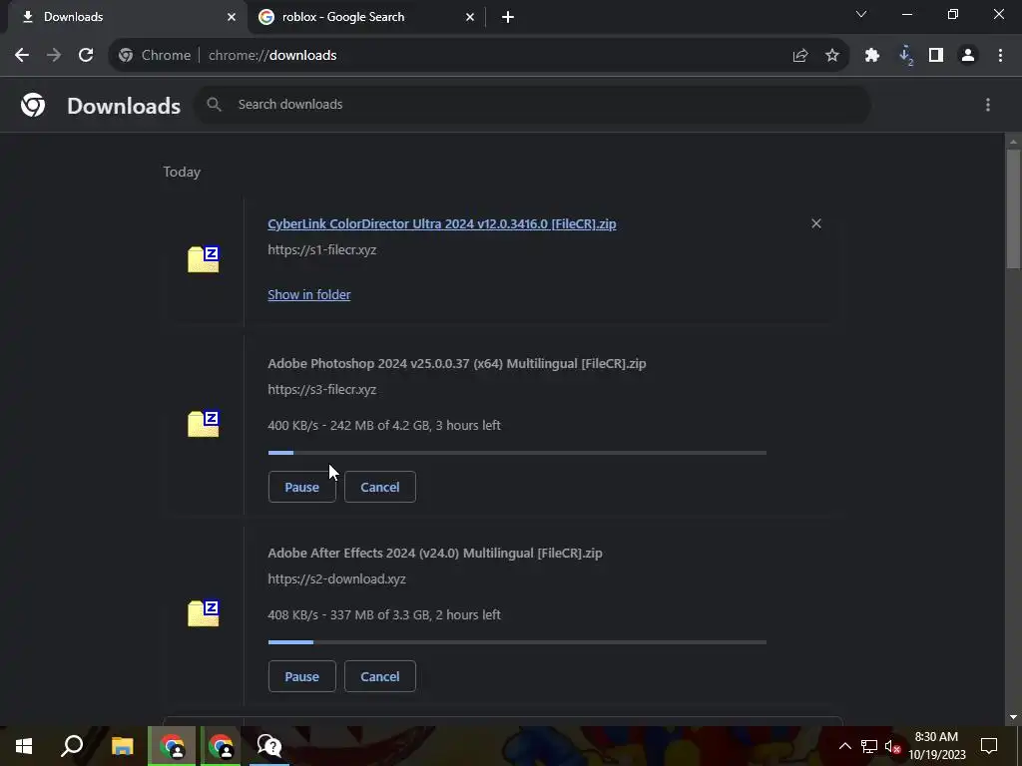Pause the Adobe After Effects download
The height and width of the screenshot is (766, 1022).
[x=301, y=676]
